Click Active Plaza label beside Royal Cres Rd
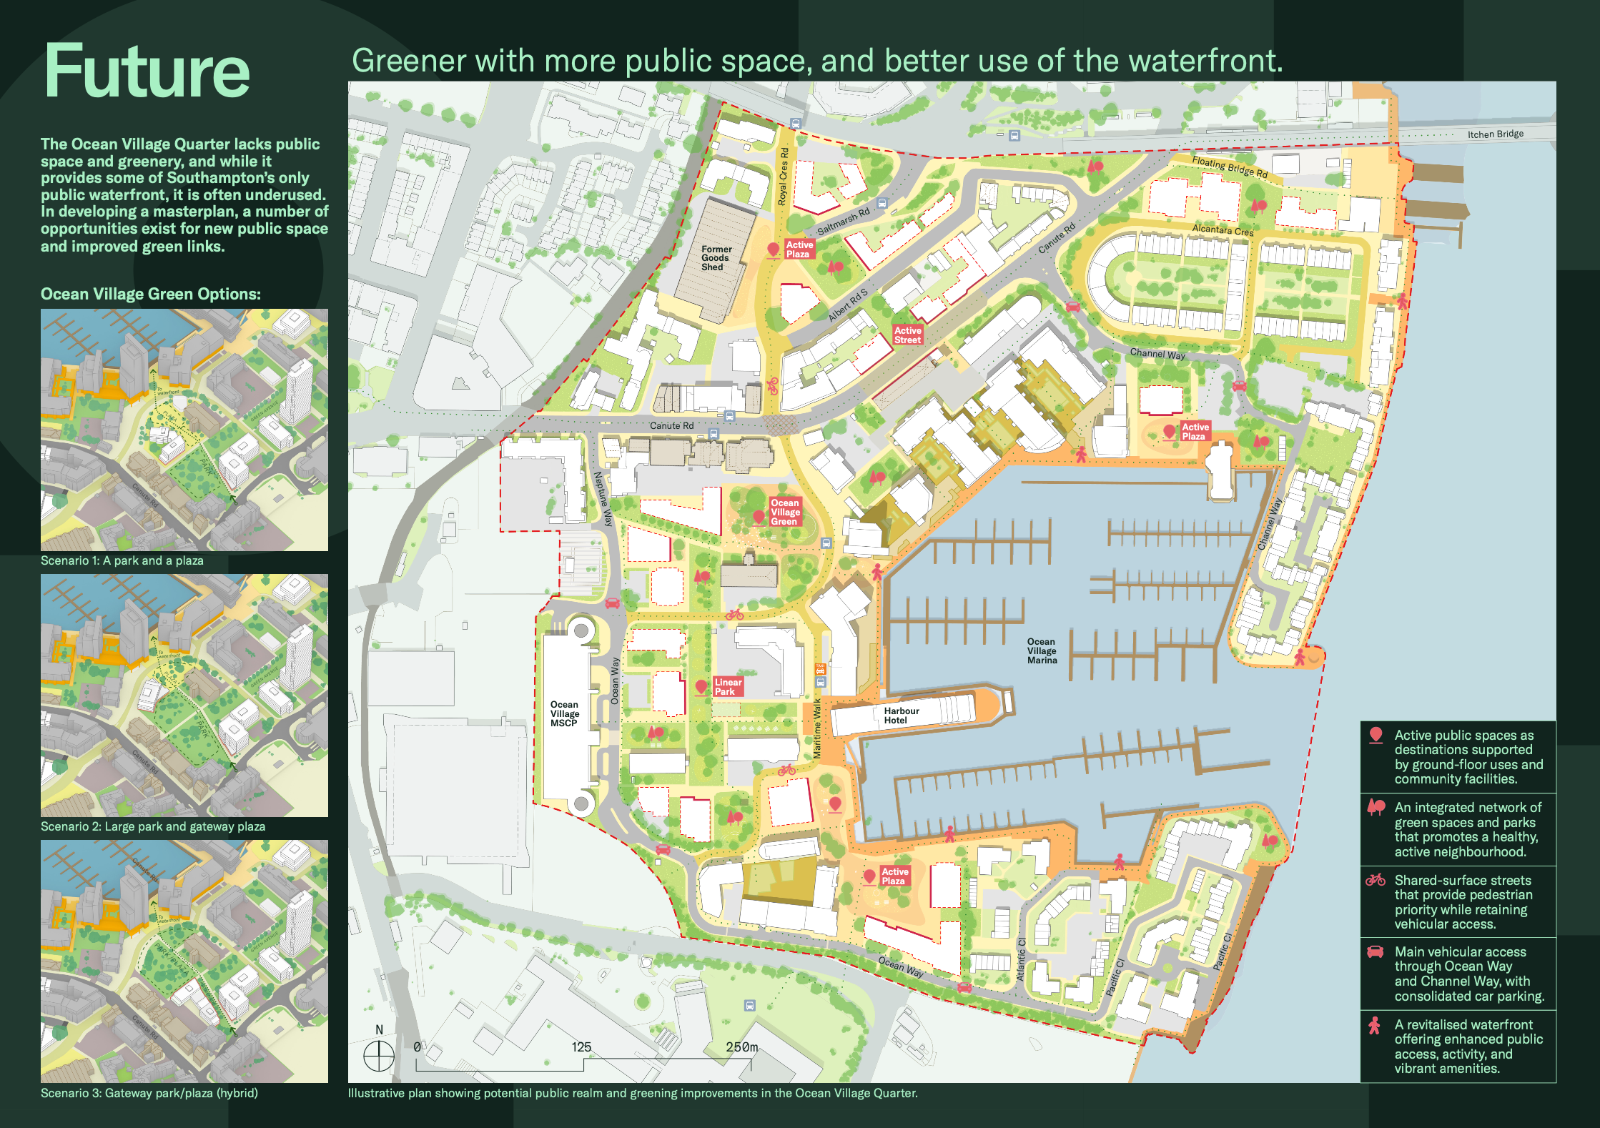 coord(799,249)
